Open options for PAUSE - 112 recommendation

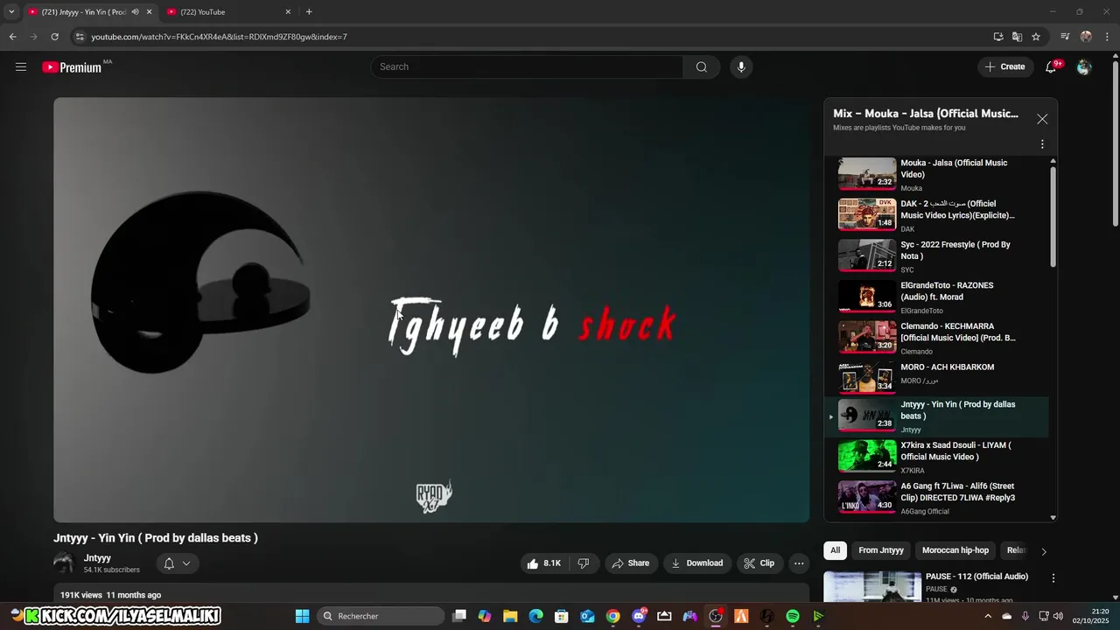click(1053, 578)
